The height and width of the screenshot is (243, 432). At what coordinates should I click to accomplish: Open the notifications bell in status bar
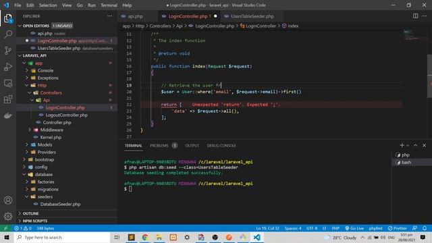[x=425, y=228]
